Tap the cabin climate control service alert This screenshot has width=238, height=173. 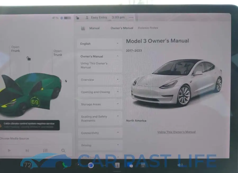[x=30, y=125]
